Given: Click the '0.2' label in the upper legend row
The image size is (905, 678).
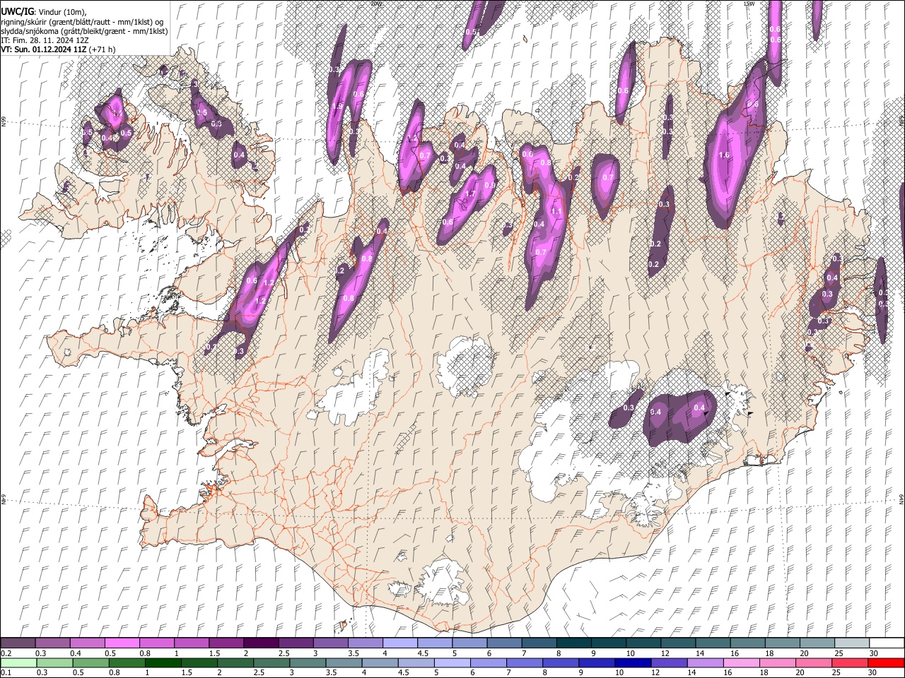Looking at the screenshot, I should pyautogui.click(x=6, y=653).
